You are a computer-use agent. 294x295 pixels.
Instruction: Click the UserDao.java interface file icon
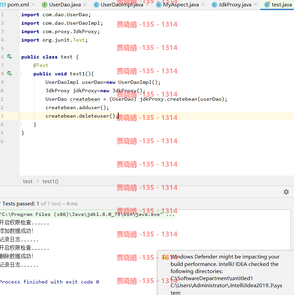pos(44,5)
